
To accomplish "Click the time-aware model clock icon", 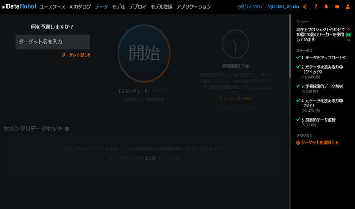I will click(x=235, y=44).
